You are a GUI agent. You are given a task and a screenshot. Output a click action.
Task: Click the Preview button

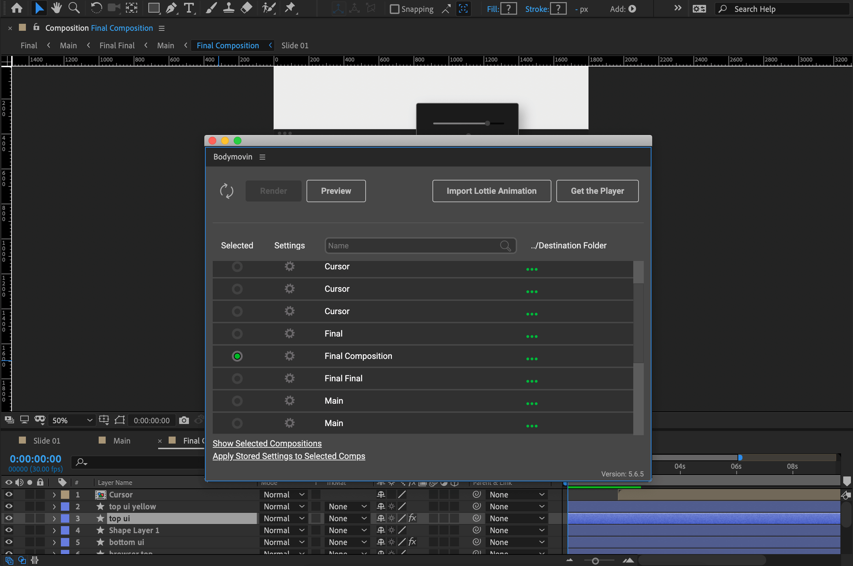click(x=336, y=191)
